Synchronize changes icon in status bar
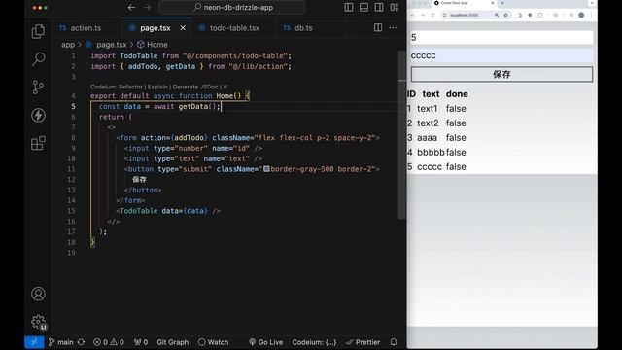This screenshot has height=350, width=622. (x=81, y=342)
